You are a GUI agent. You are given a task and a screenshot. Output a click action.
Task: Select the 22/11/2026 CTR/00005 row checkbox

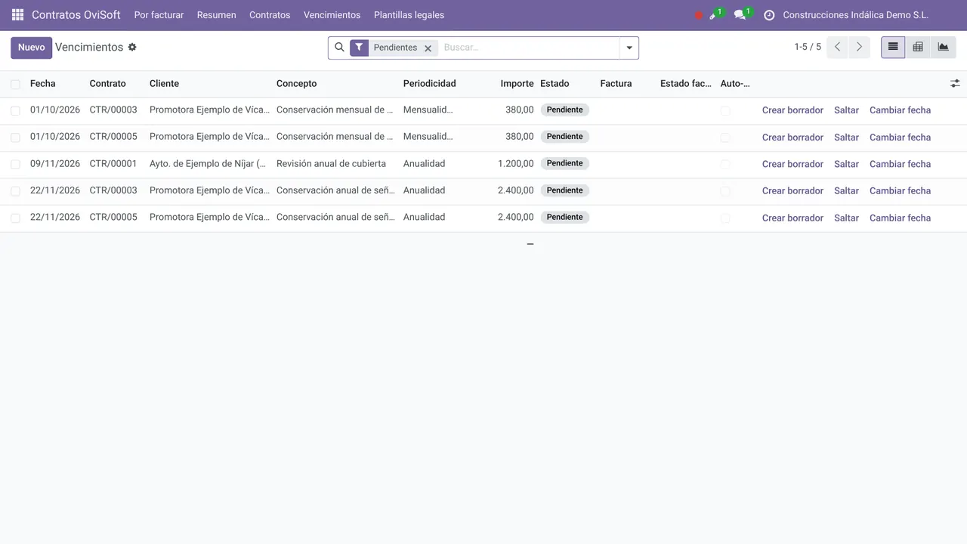click(x=15, y=218)
